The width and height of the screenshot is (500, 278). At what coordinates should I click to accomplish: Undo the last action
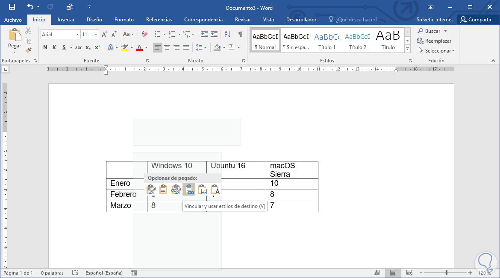(30, 7)
